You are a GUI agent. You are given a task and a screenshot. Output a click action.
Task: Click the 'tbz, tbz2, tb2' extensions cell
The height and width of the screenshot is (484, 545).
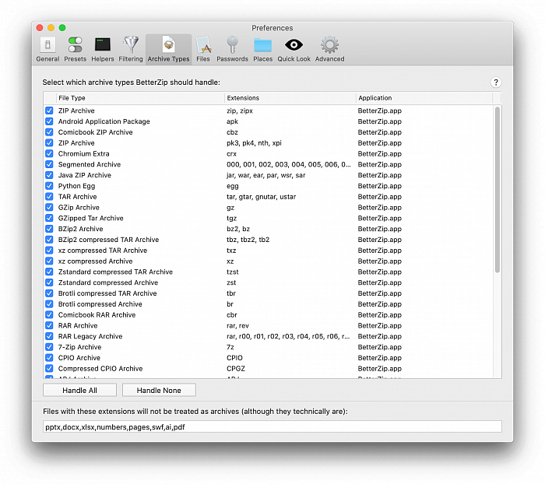248,240
